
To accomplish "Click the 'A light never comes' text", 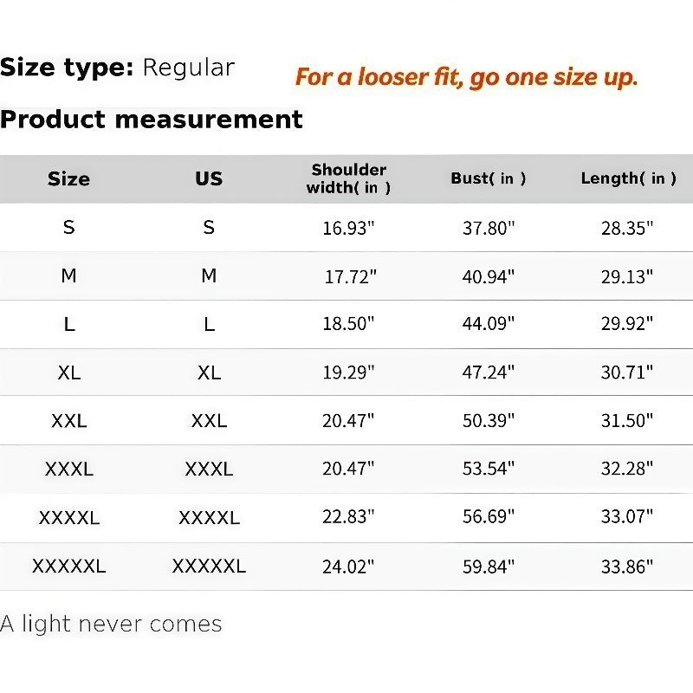I will pyautogui.click(x=111, y=625).
